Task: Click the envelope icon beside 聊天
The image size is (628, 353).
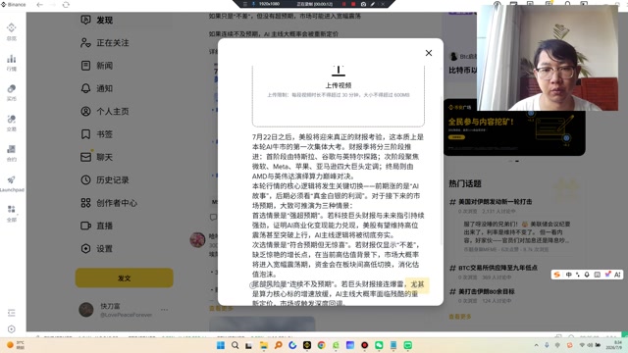Action: 85,157
